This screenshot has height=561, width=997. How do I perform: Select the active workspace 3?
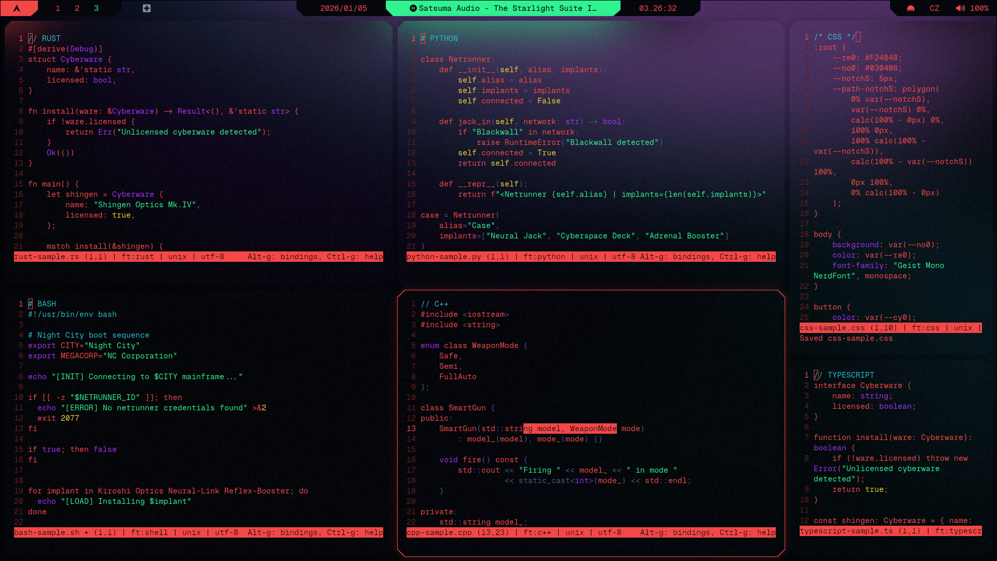(x=96, y=8)
